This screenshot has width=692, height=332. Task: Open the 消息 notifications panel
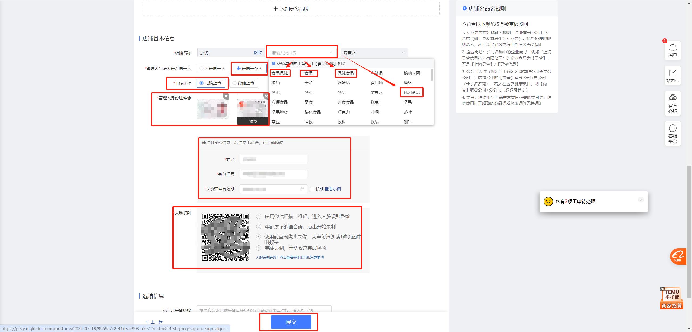(x=673, y=50)
